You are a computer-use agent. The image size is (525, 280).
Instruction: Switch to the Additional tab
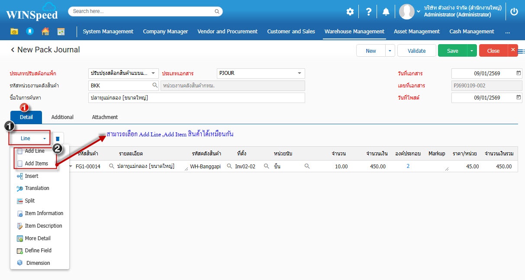pyautogui.click(x=62, y=117)
